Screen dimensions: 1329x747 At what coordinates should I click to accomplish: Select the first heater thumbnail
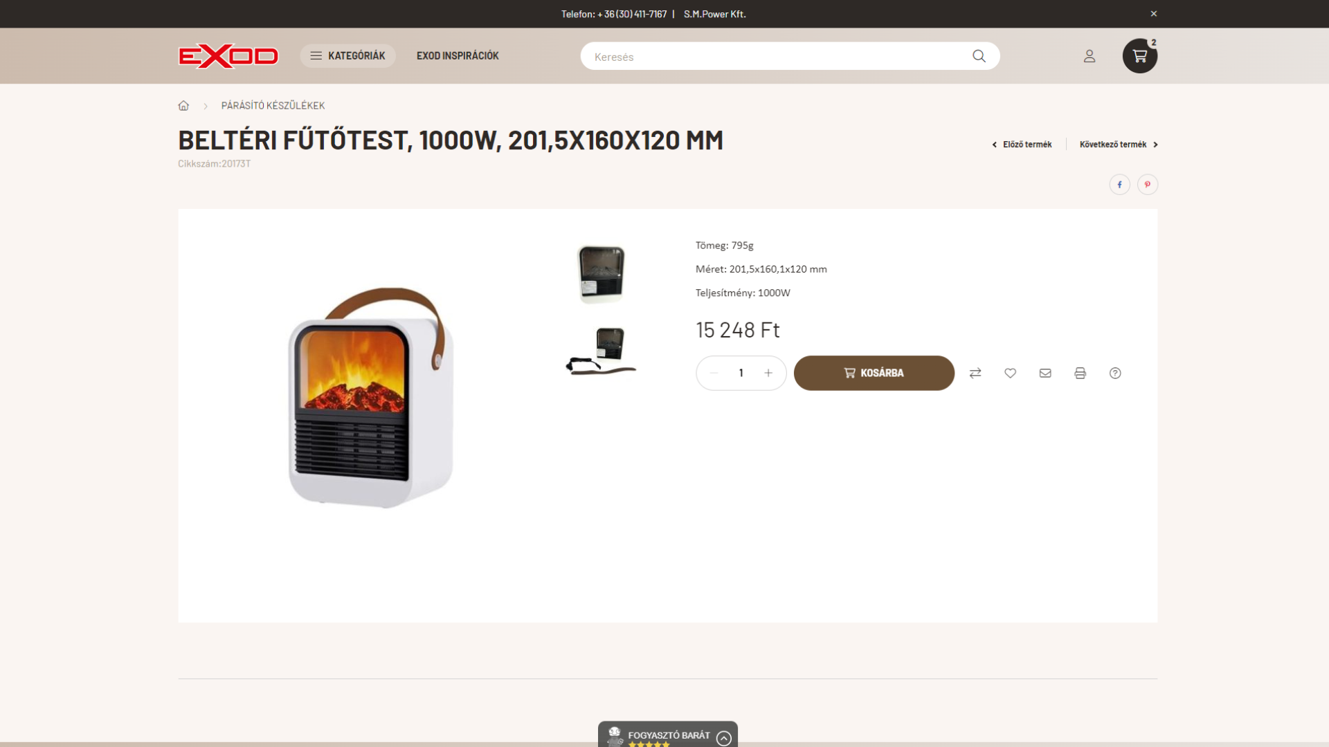601,274
